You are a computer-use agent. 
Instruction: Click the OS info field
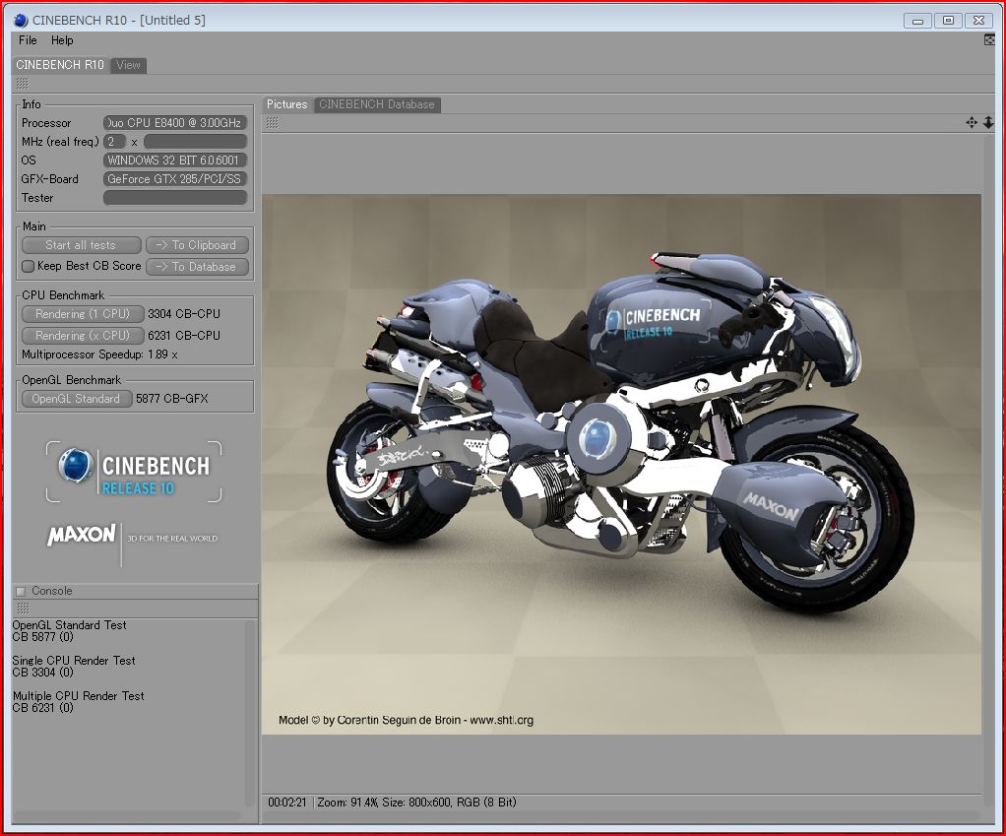pyautogui.click(x=175, y=161)
